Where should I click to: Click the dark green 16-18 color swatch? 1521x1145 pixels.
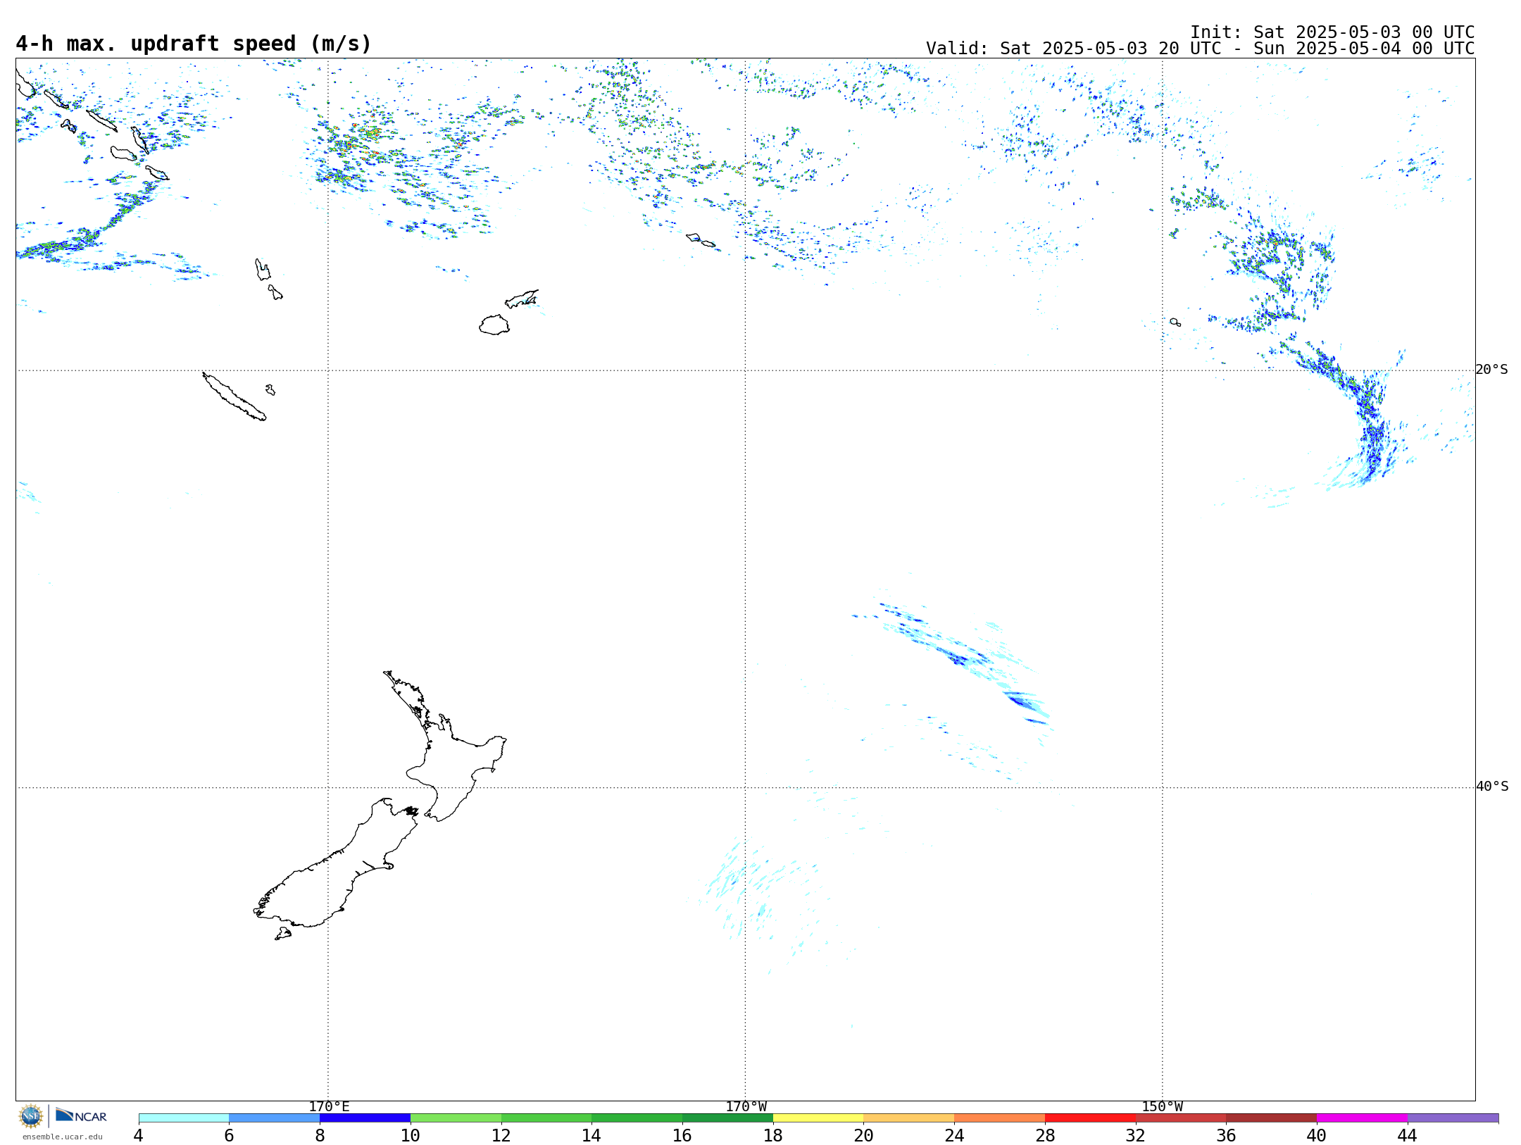727,1118
